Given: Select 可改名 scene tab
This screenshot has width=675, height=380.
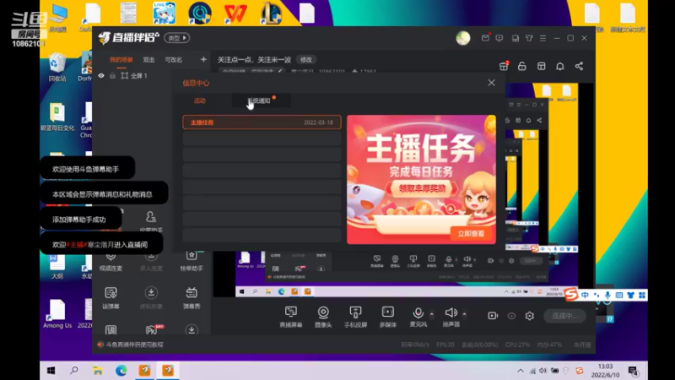Looking at the screenshot, I should point(174,60).
